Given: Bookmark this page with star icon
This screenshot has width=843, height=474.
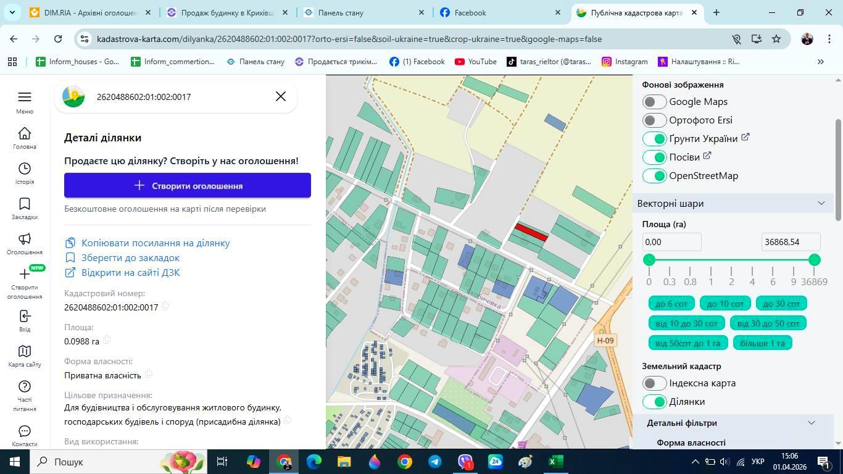Looking at the screenshot, I should point(776,39).
